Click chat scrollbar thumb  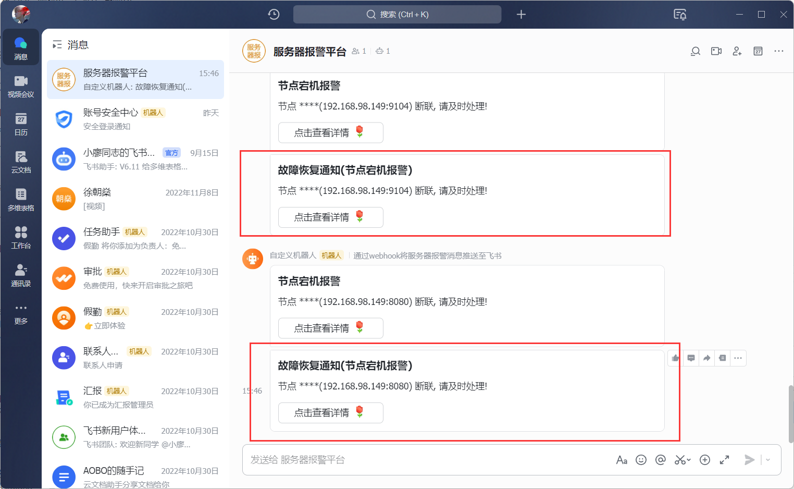point(791,414)
